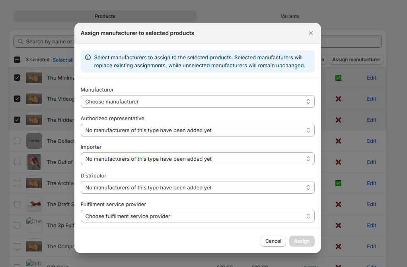Click the green check status for The Archive row
The image size is (407, 267).
[x=338, y=183]
